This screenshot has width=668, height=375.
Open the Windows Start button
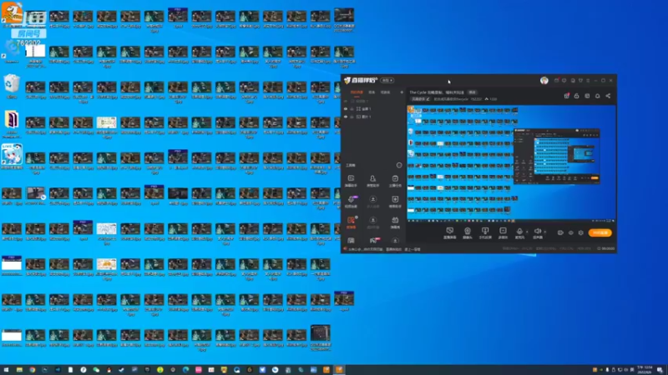[x=7, y=370]
